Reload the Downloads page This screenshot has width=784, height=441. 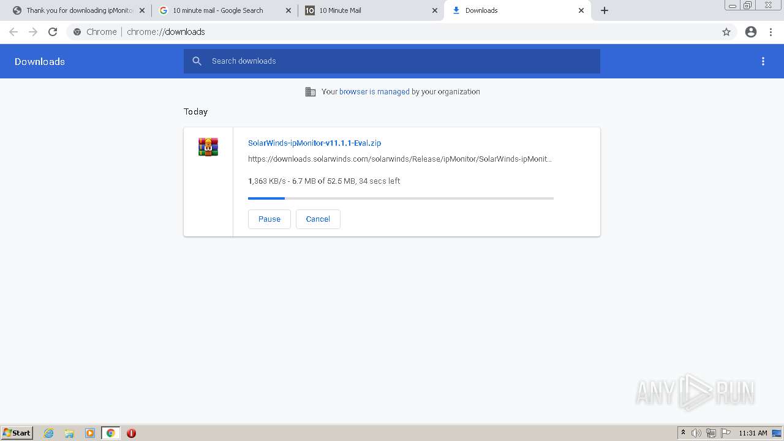point(53,32)
